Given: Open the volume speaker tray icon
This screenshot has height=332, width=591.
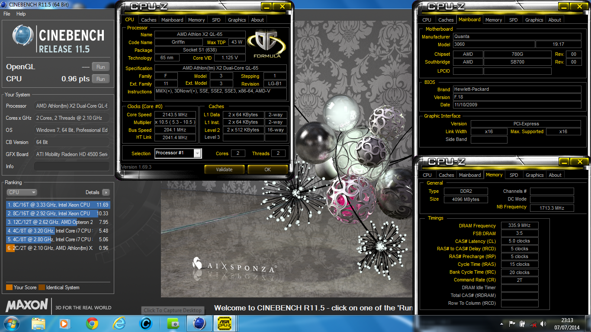Looking at the screenshot, I should tap(544, 323).
